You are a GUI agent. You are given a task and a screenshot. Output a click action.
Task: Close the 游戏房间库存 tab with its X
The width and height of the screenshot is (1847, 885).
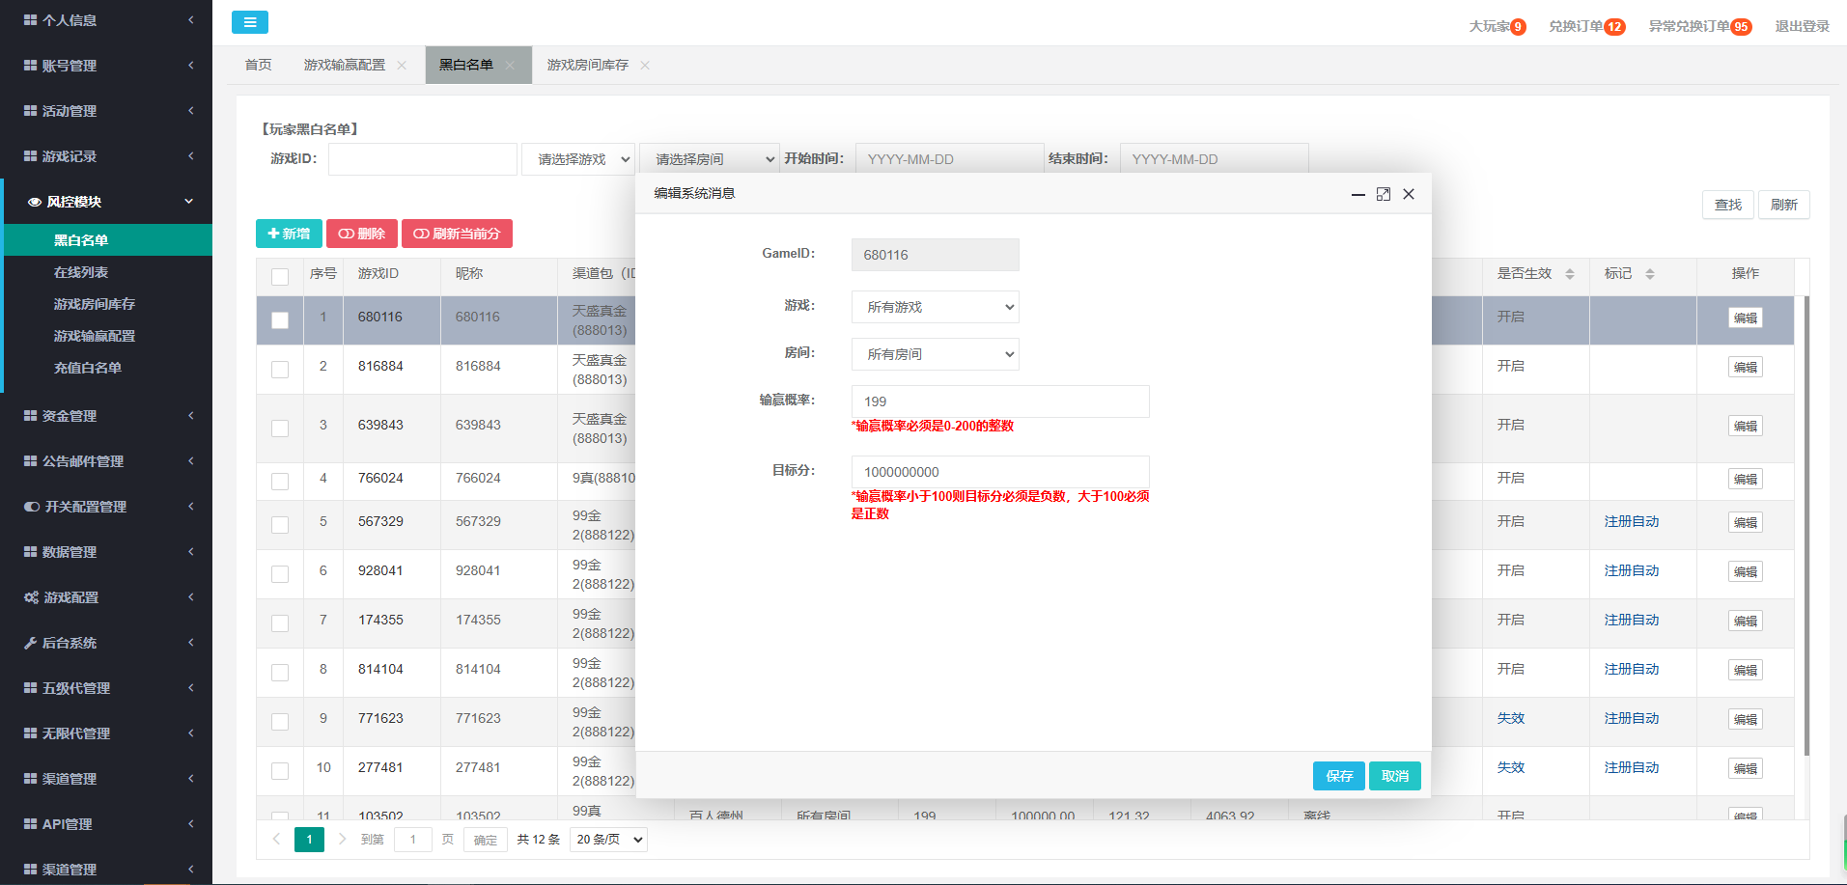[x=645, y=66]
